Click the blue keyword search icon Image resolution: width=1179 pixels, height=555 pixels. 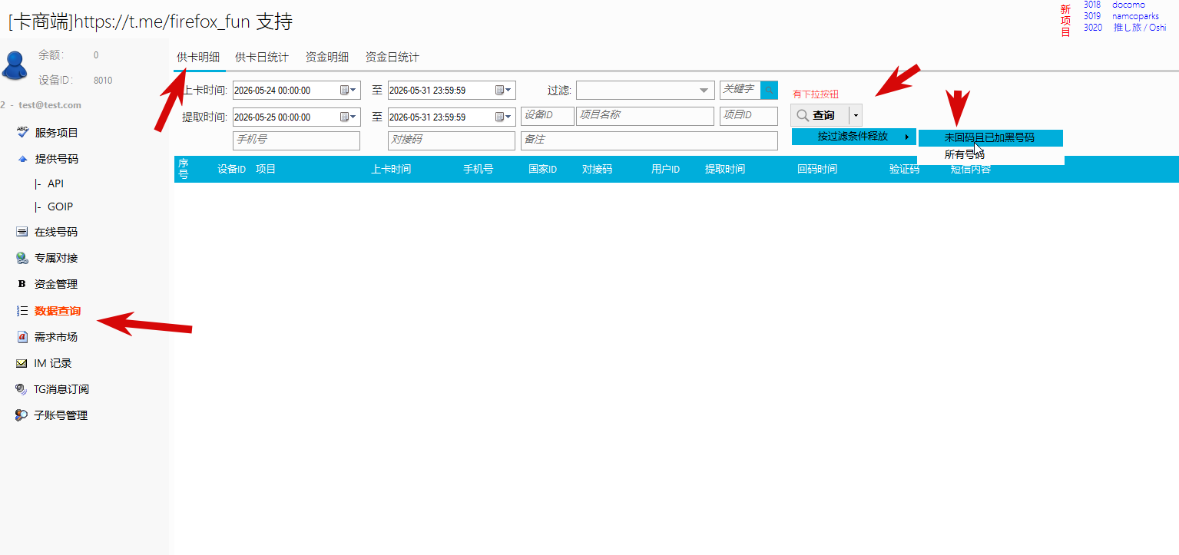[769, 90]
